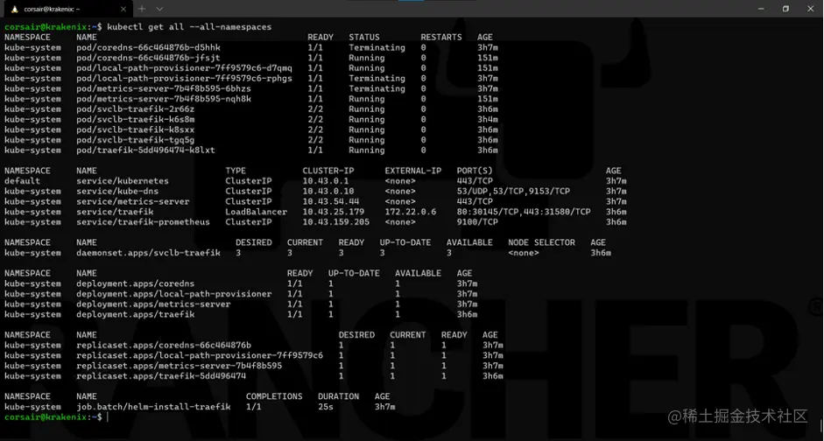Screen dimensions: 824x441
Task: Click the UP-TO-DATE header in deployments table
Action: (354, 273)
